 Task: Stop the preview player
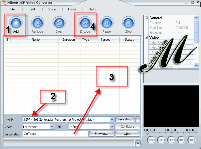coord(181,140)
